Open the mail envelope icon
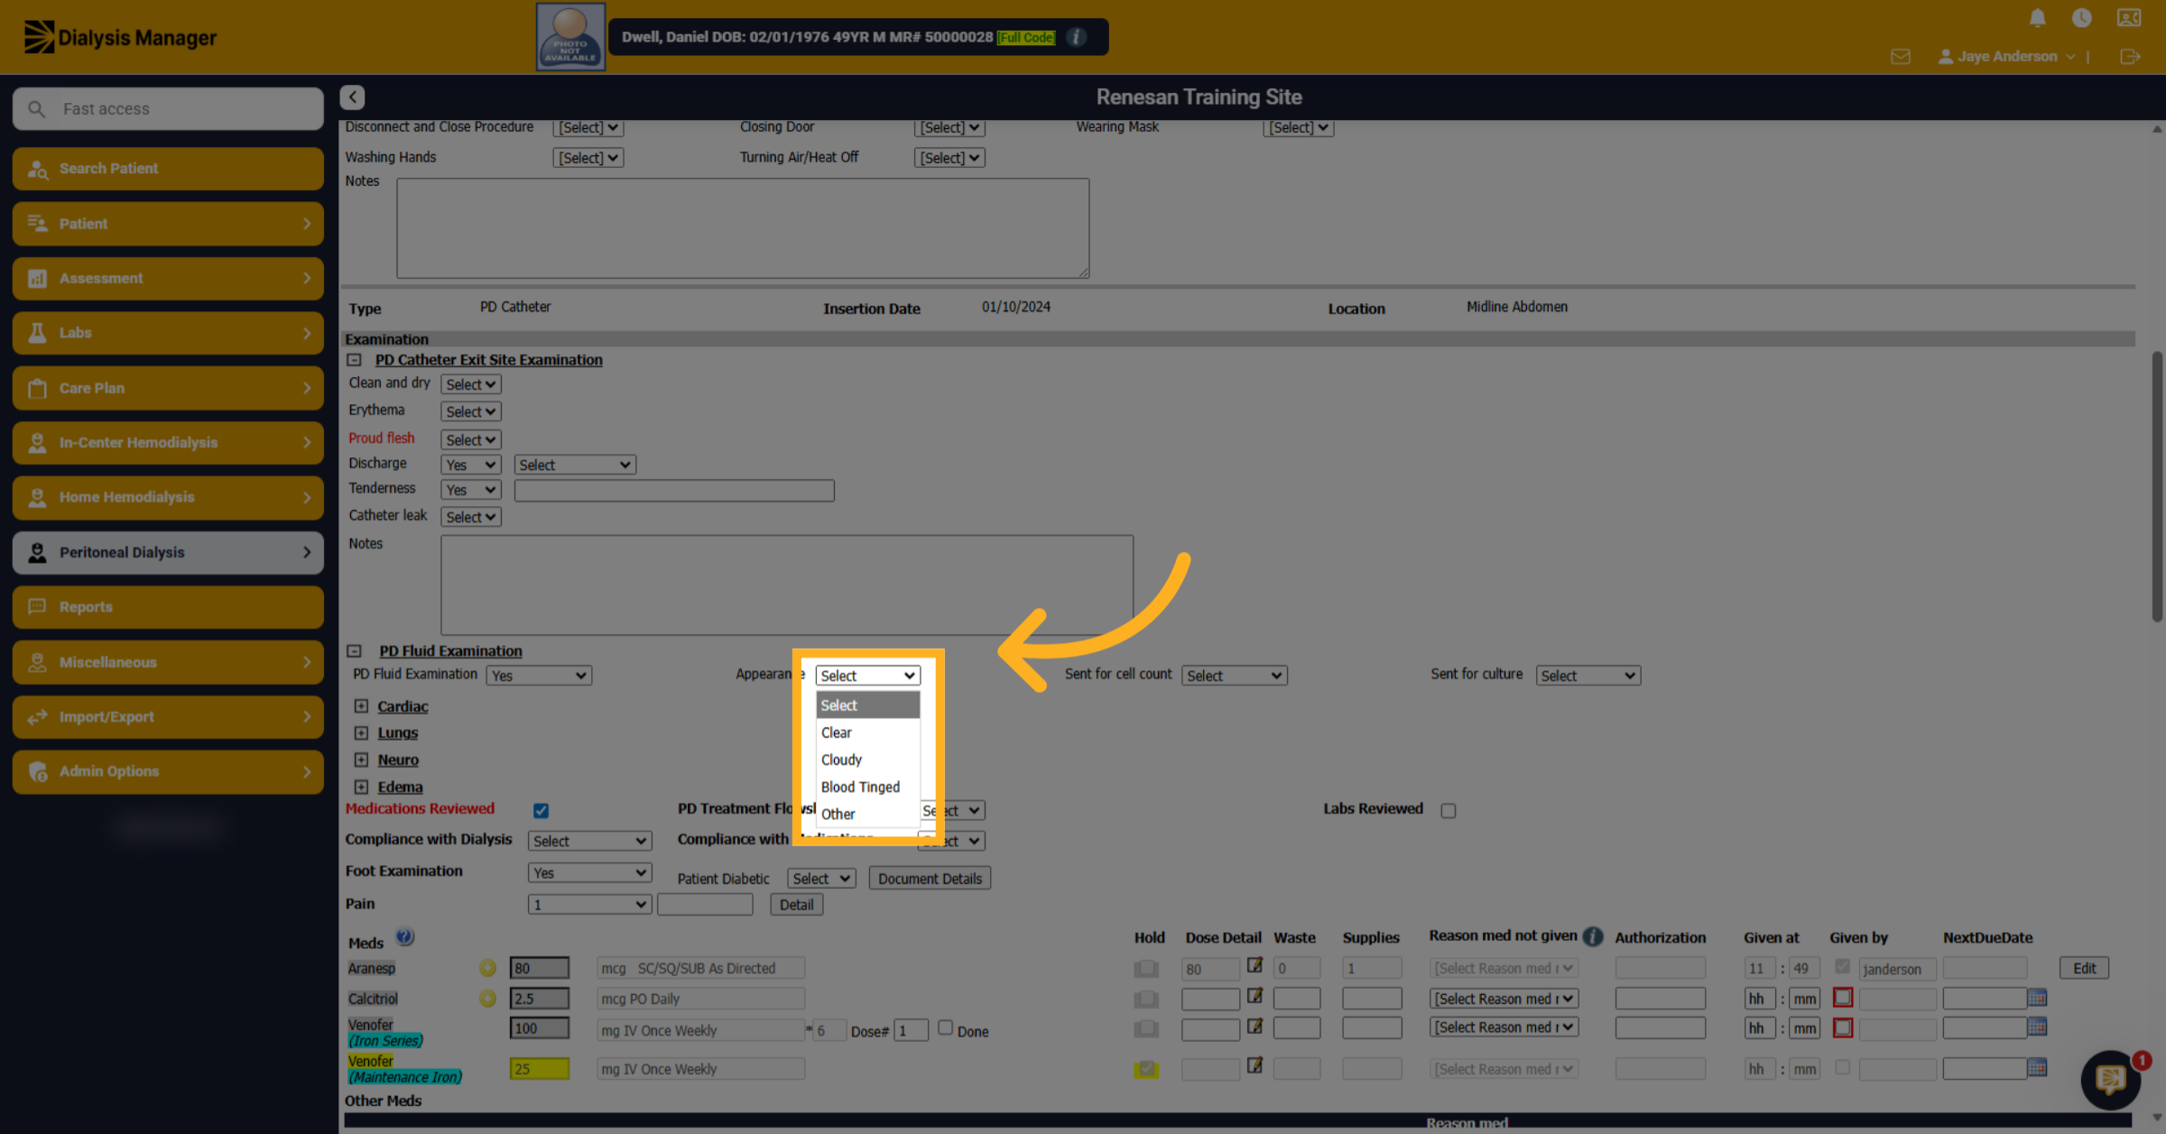 [x=1900, y=57]
